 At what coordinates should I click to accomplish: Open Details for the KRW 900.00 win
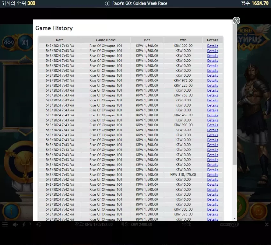click(x=213, y=125)
